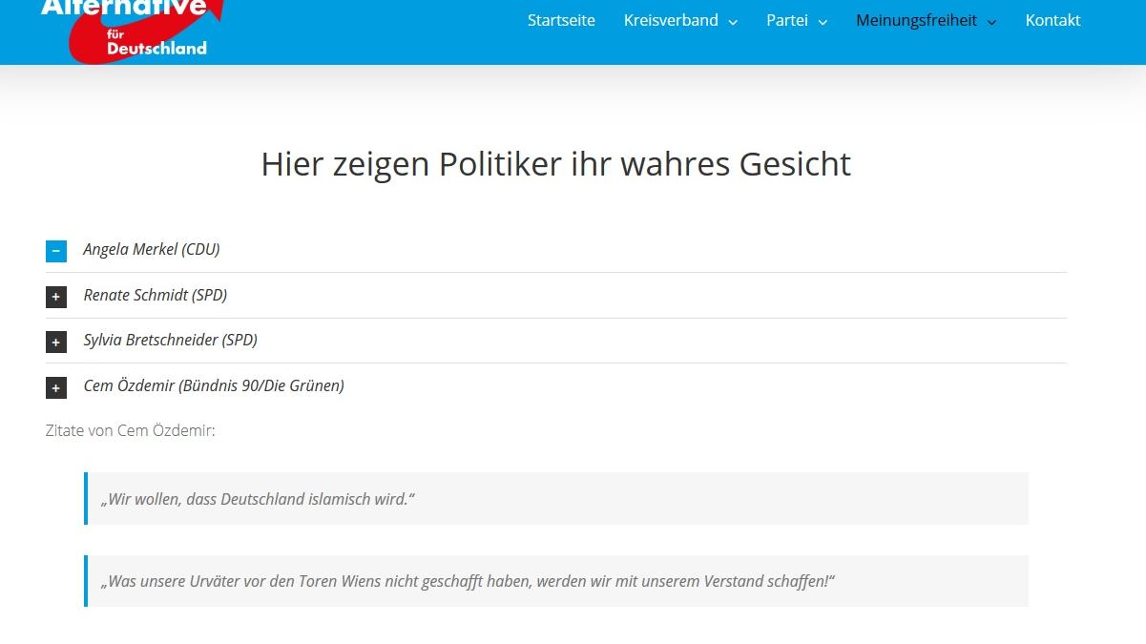Open the Partei dropdown chevron

[x=823, y=22]
